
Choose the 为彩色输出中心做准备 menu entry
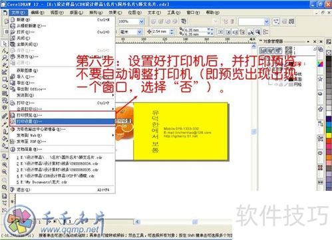pos(62,129)
